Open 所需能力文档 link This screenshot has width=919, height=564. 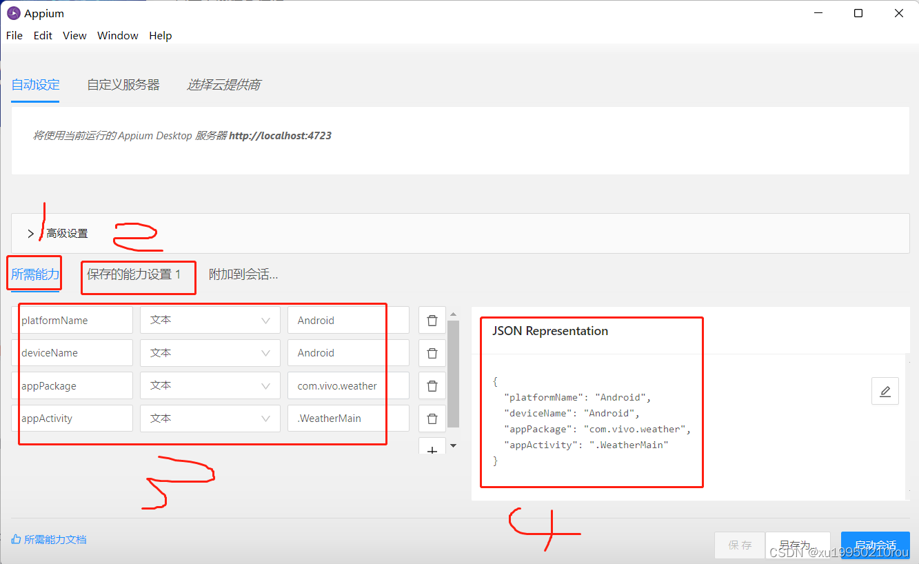(49, 540)
